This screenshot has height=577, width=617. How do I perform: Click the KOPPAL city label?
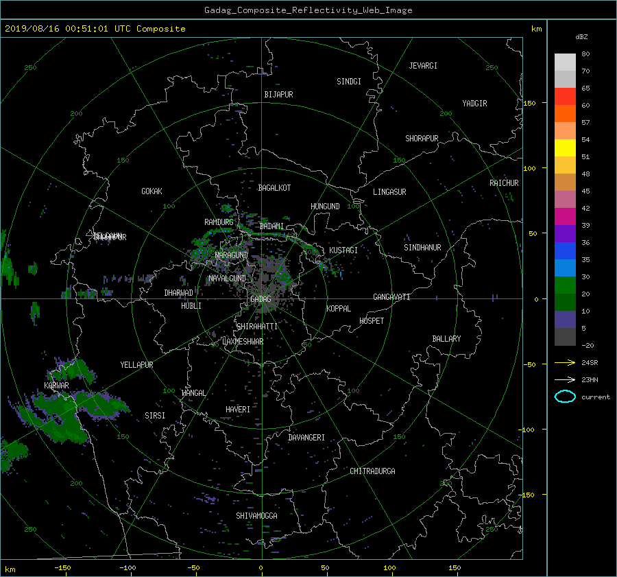339,309
